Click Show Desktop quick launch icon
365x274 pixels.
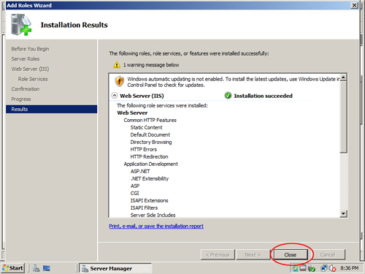point(47,268)
